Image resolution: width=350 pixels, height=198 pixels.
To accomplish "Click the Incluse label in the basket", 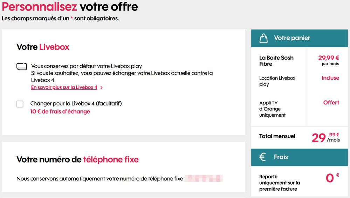I will [x=330, y=78].
